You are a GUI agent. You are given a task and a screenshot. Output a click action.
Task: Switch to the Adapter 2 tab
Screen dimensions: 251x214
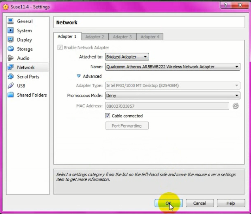pyautogui.click(x=95, y=37)
